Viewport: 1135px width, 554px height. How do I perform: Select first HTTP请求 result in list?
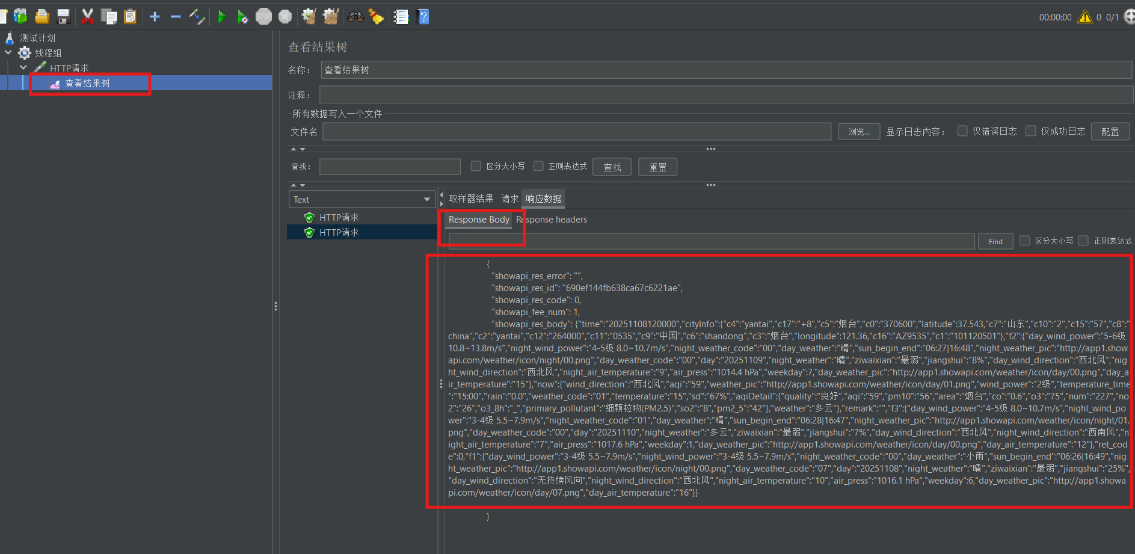click(339, 217)
